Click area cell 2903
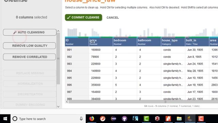The width and height of the screenshot is (218, 123). tap(214, 85)
